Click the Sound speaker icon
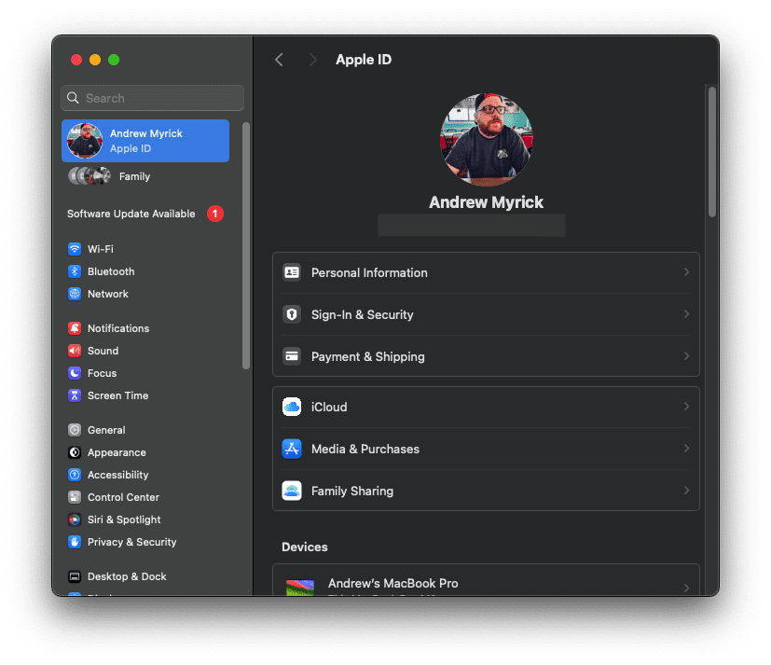771x665 pixels. click(x=75, y=351)
